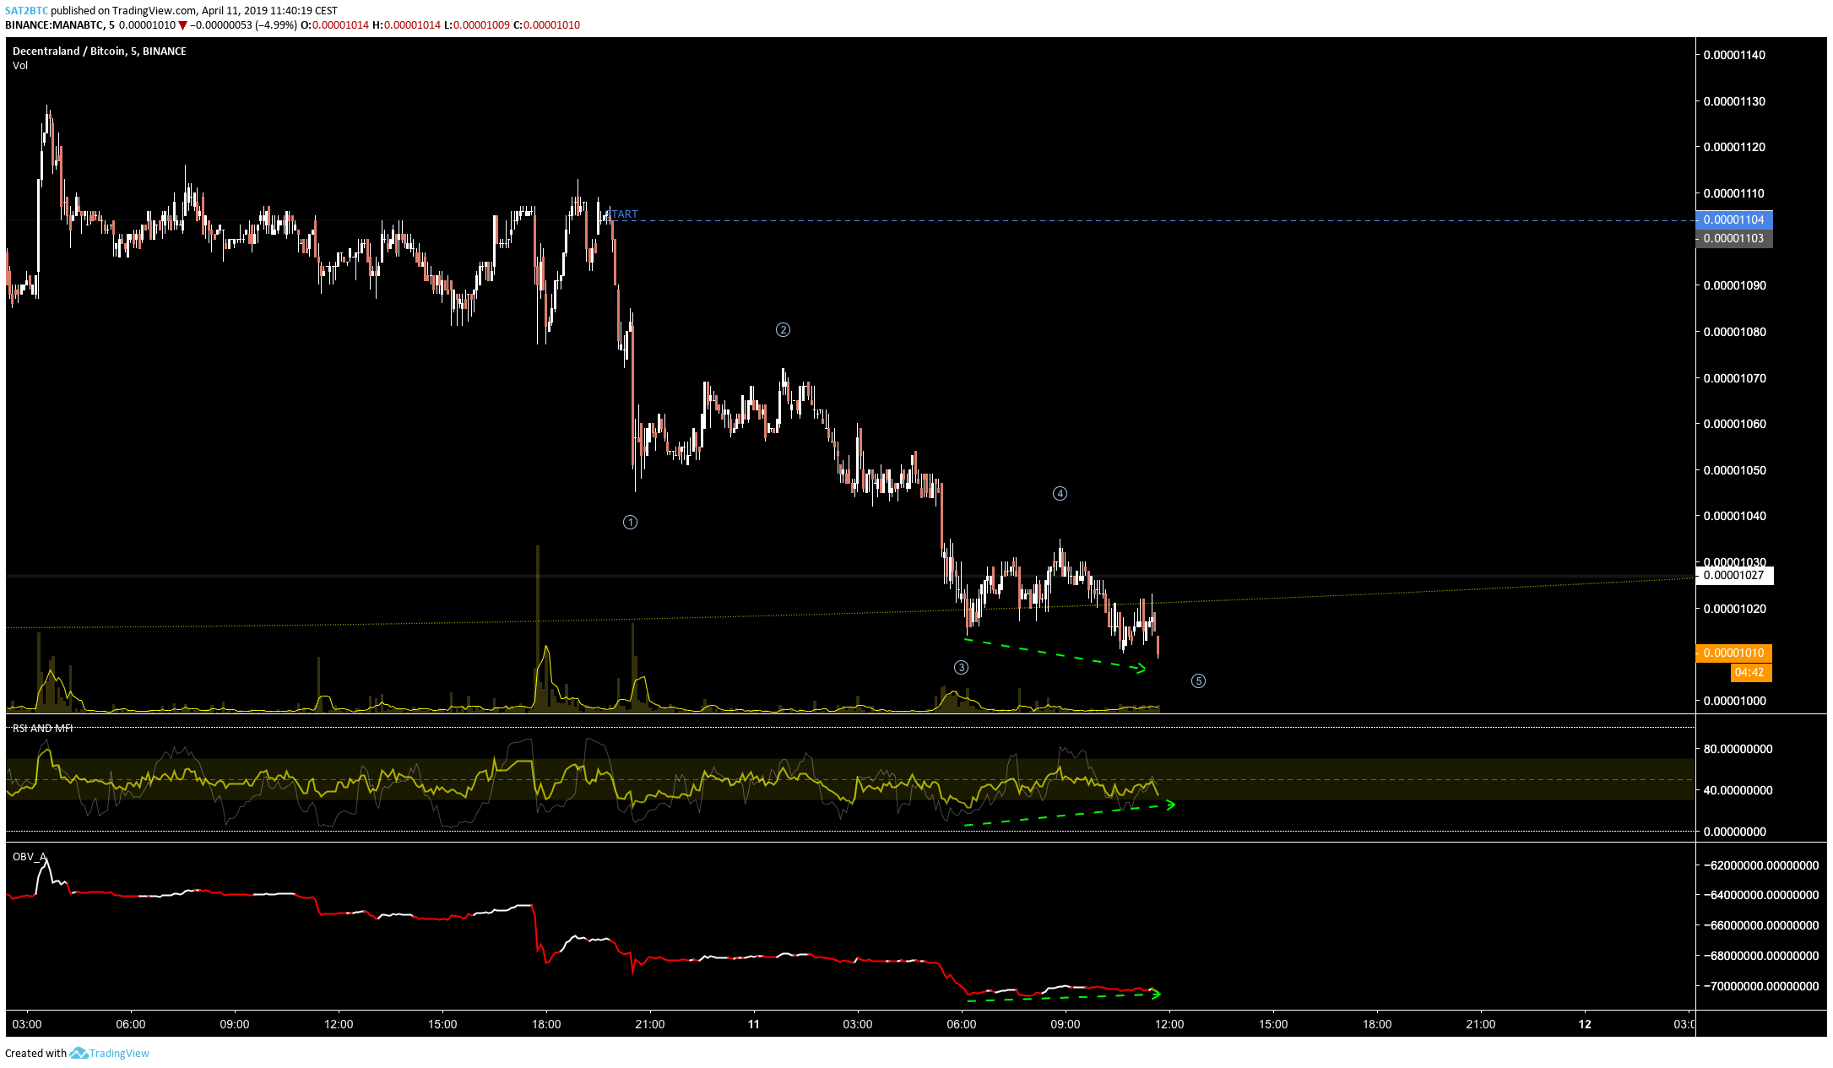Viewport: 1833px width, 1068px height.
Task: Click the RSI AND MFI indicator title
Action: click(x=42, y=728)
